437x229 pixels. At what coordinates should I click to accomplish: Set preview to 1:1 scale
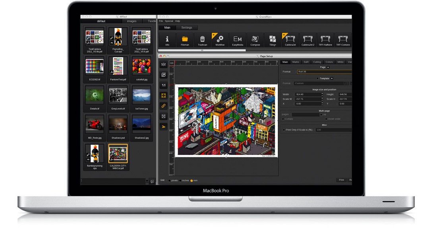164,85
